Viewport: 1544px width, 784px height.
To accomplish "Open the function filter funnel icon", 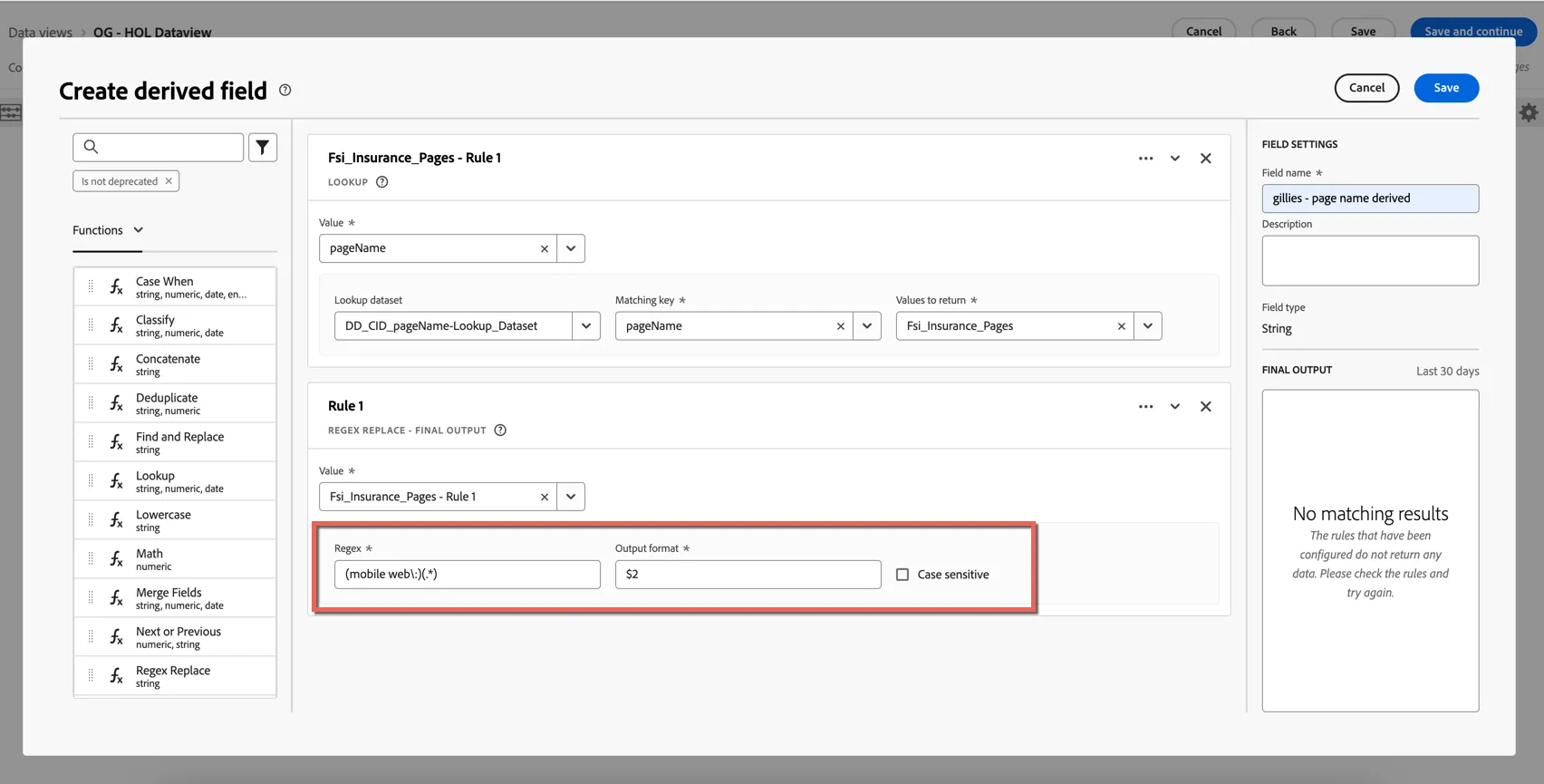I will [263, 147].
